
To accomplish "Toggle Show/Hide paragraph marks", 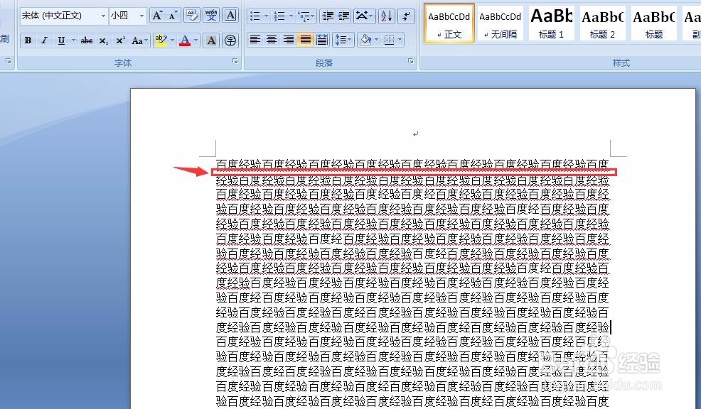I will coord(405,16).
